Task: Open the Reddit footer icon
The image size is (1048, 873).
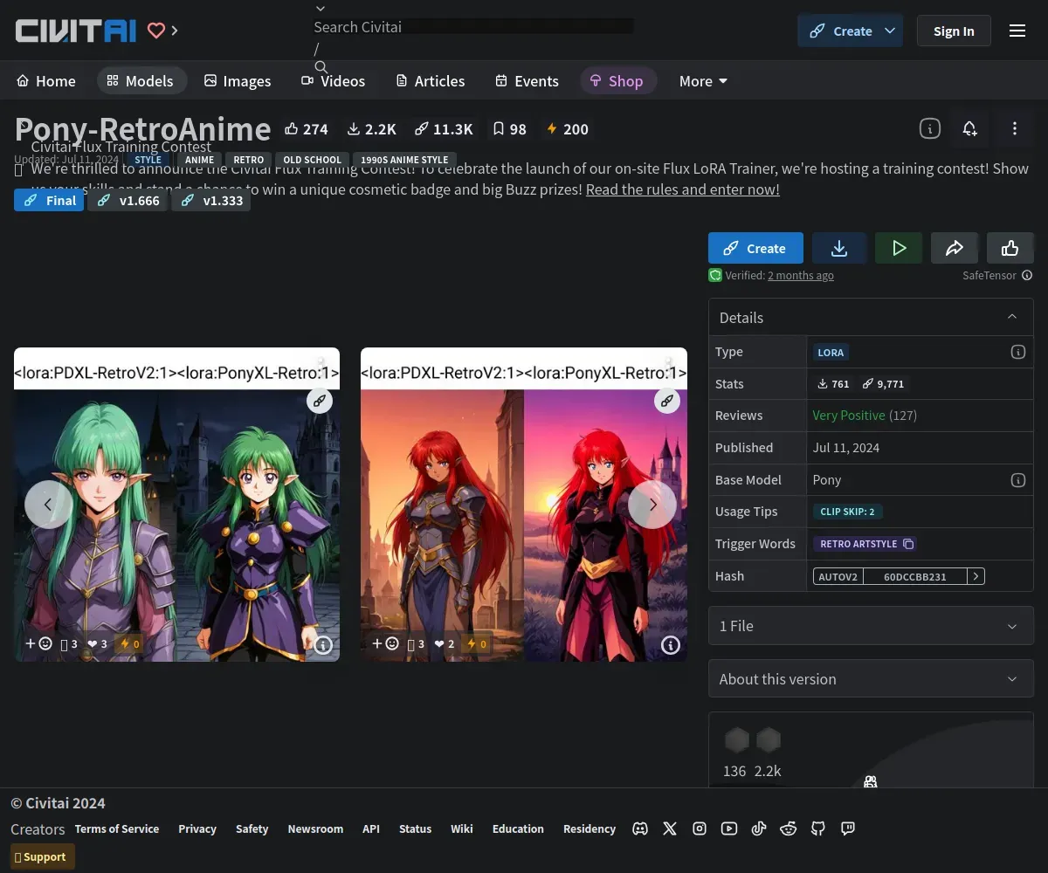Action: [789, 828]
